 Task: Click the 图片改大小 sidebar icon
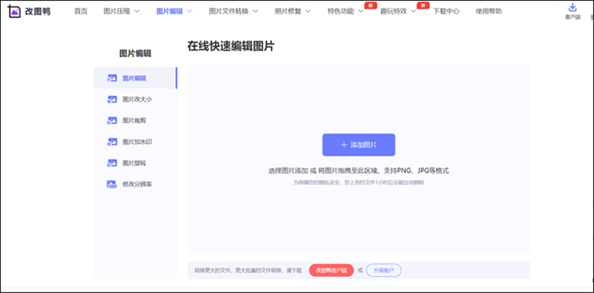click(112, 99)
